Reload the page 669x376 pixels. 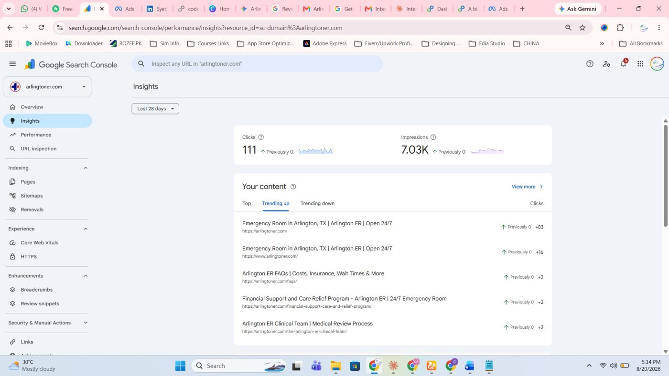(41, 28)
